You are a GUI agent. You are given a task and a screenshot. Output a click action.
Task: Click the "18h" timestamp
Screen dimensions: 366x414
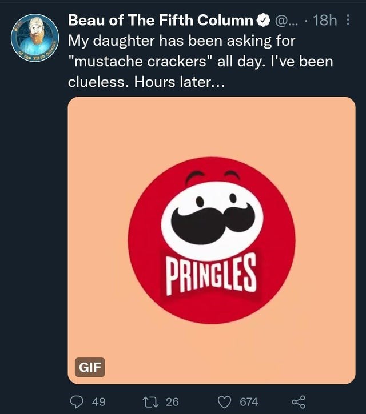coord(326,21)
